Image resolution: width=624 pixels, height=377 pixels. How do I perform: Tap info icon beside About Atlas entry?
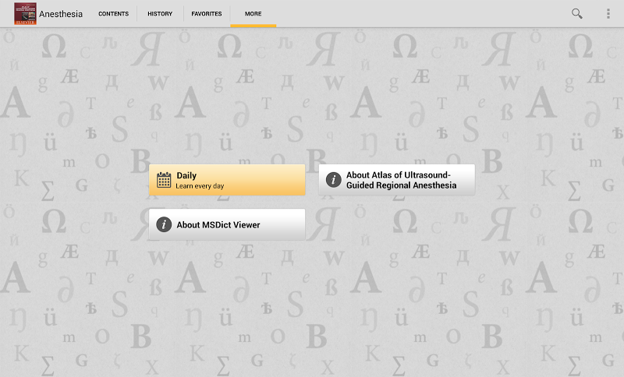click(334, 180)
